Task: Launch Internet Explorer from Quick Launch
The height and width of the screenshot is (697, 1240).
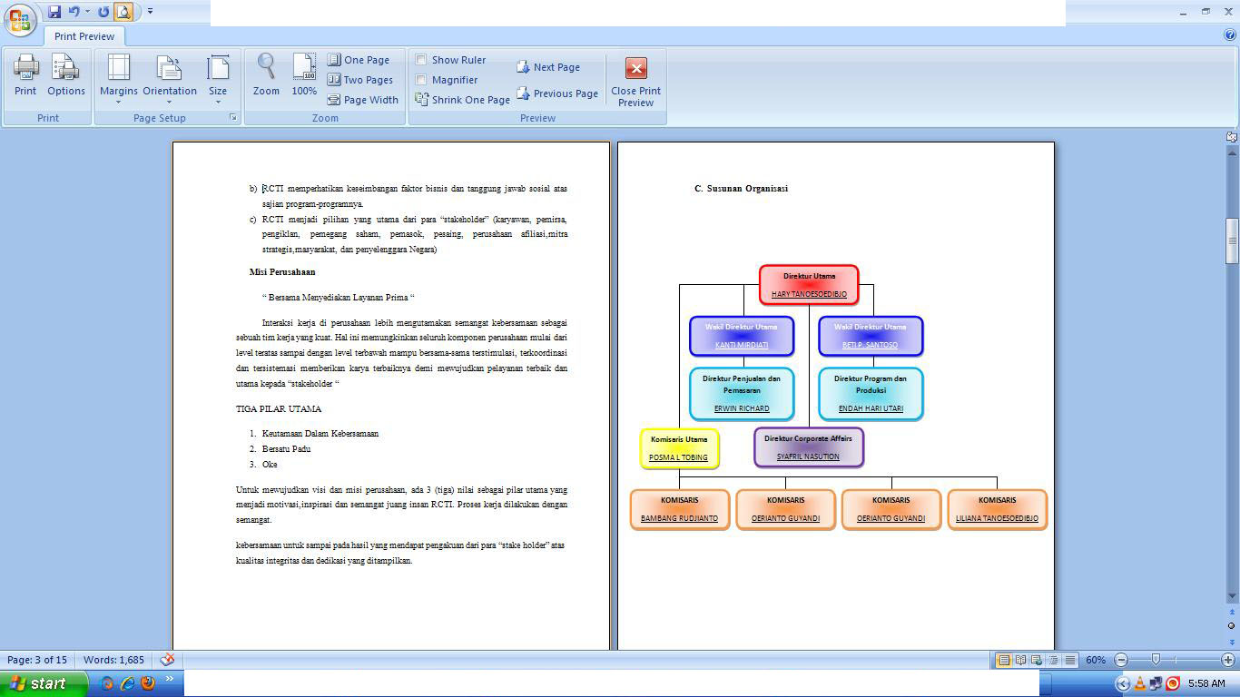Action: pos(127,683)
